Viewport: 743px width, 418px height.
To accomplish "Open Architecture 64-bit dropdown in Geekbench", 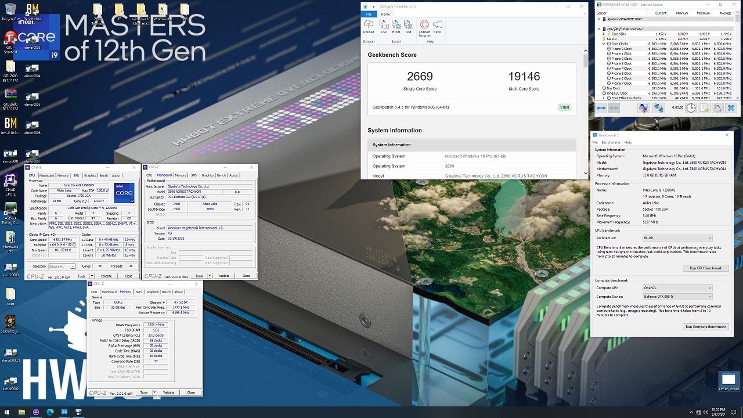I will point(677,238).
